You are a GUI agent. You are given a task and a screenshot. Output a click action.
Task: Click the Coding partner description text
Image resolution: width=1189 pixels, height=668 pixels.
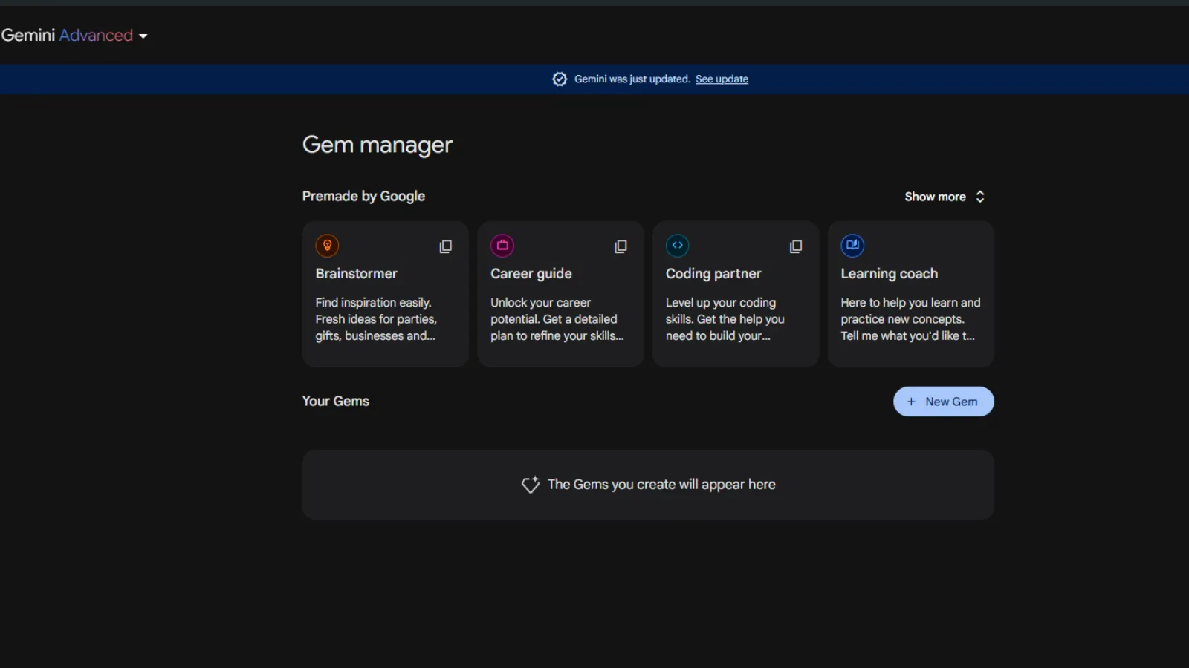(x=725, y=319)
